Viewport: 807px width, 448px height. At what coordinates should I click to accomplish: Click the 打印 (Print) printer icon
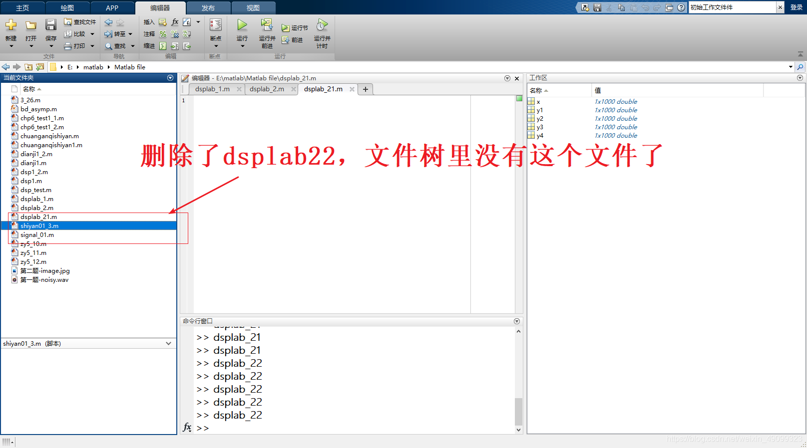click(68, 46)
